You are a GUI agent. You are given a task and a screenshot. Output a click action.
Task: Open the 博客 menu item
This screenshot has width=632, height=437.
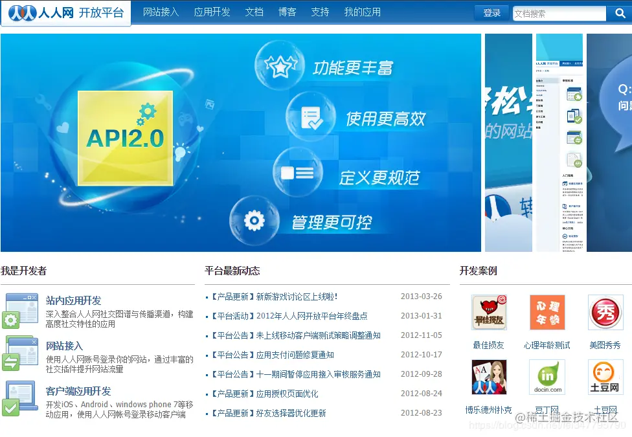[x=287, y=12]
